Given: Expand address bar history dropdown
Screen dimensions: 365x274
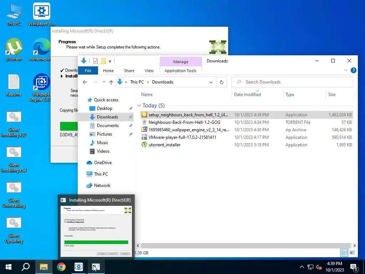Looking at the screenshot, I should [211, 82].
